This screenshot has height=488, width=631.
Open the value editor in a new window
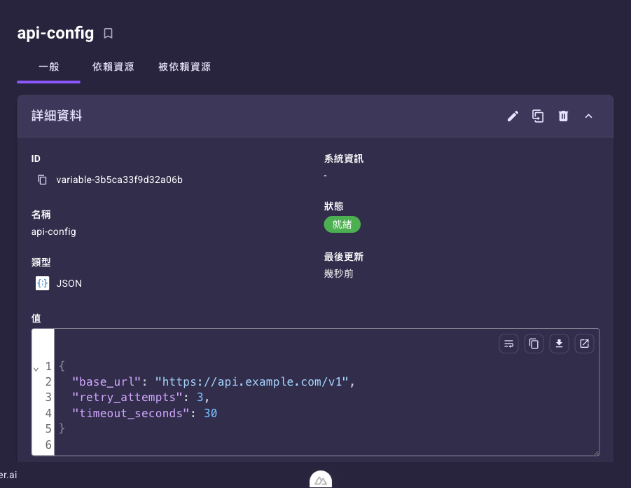click(584, 344)
